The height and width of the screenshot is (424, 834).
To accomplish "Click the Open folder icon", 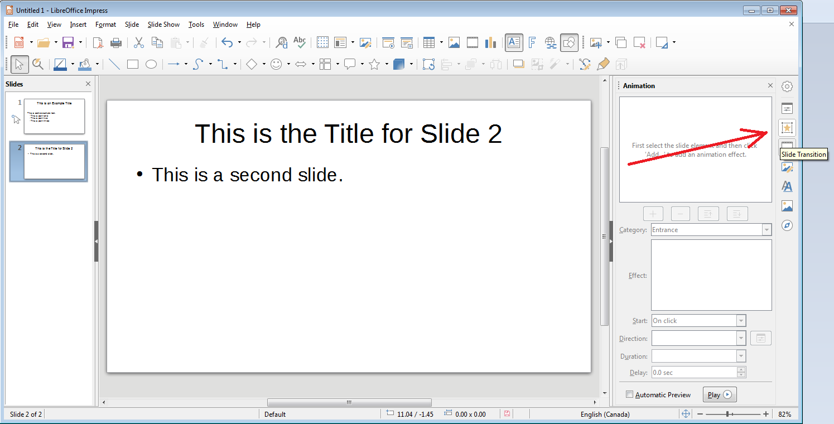I will 44,42.
